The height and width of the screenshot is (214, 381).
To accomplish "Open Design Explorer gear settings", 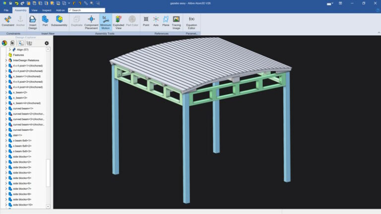I will click(47, 43).
